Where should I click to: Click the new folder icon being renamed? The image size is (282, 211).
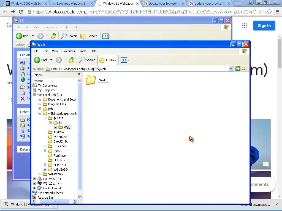point(90,80)
